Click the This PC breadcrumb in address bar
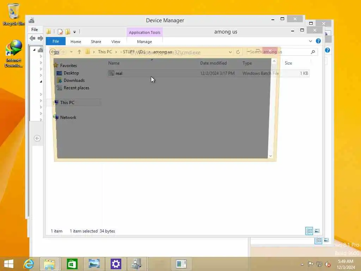 coord(105,52)
